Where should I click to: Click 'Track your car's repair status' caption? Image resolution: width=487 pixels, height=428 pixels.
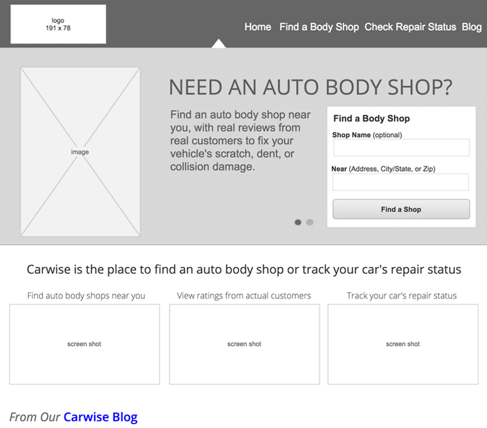[402, 295]
